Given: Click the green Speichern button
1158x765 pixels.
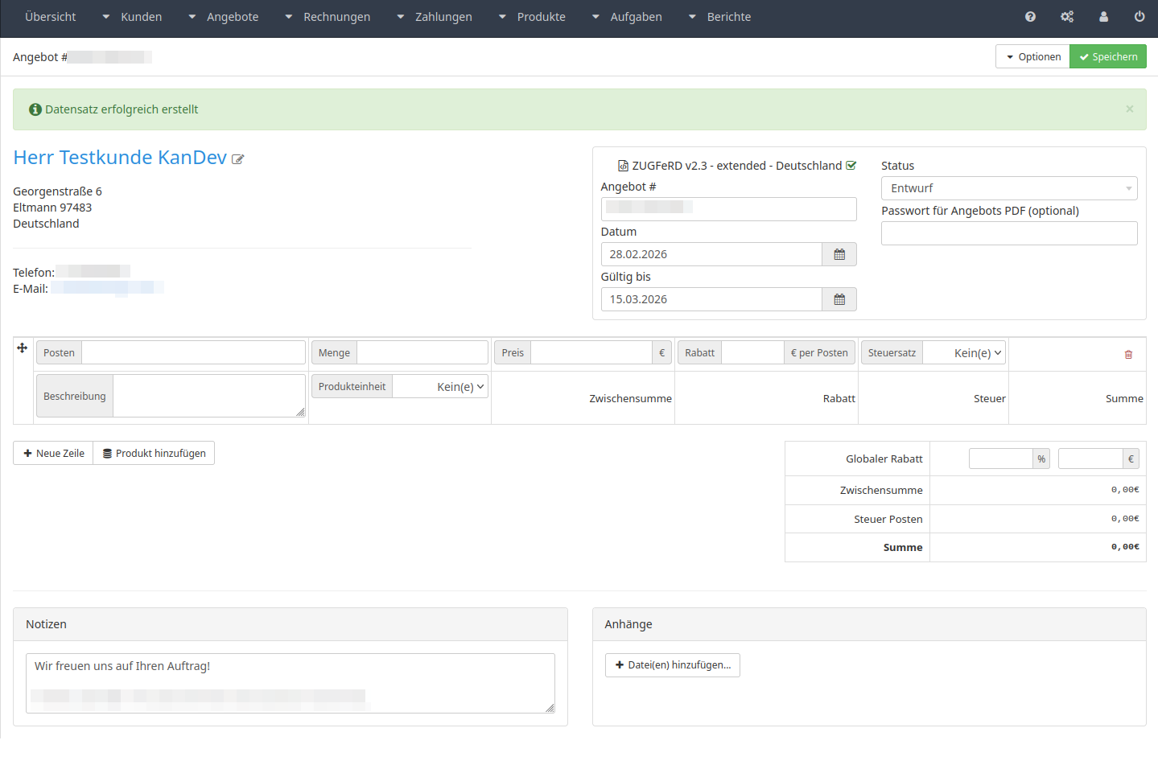Looking at the screenshot, I should (1107, 57).
